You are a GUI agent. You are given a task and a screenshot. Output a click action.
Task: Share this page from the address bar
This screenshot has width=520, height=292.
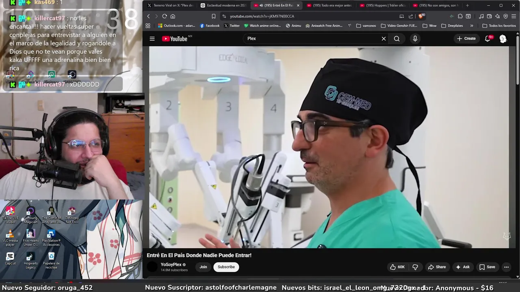coord(411,16)
